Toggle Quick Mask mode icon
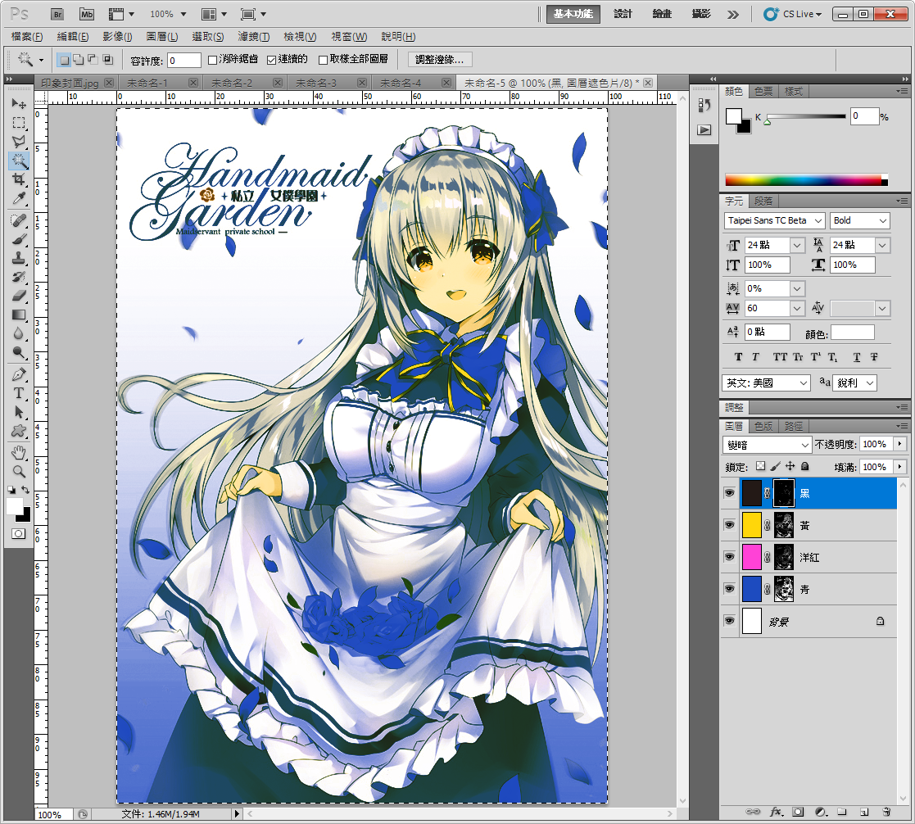Screen dimensions: 915x824 (19, 533)
